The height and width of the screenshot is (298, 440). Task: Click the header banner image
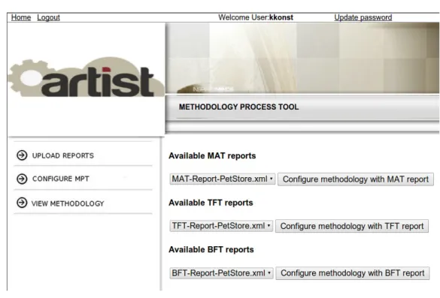(x=302, y=58)
